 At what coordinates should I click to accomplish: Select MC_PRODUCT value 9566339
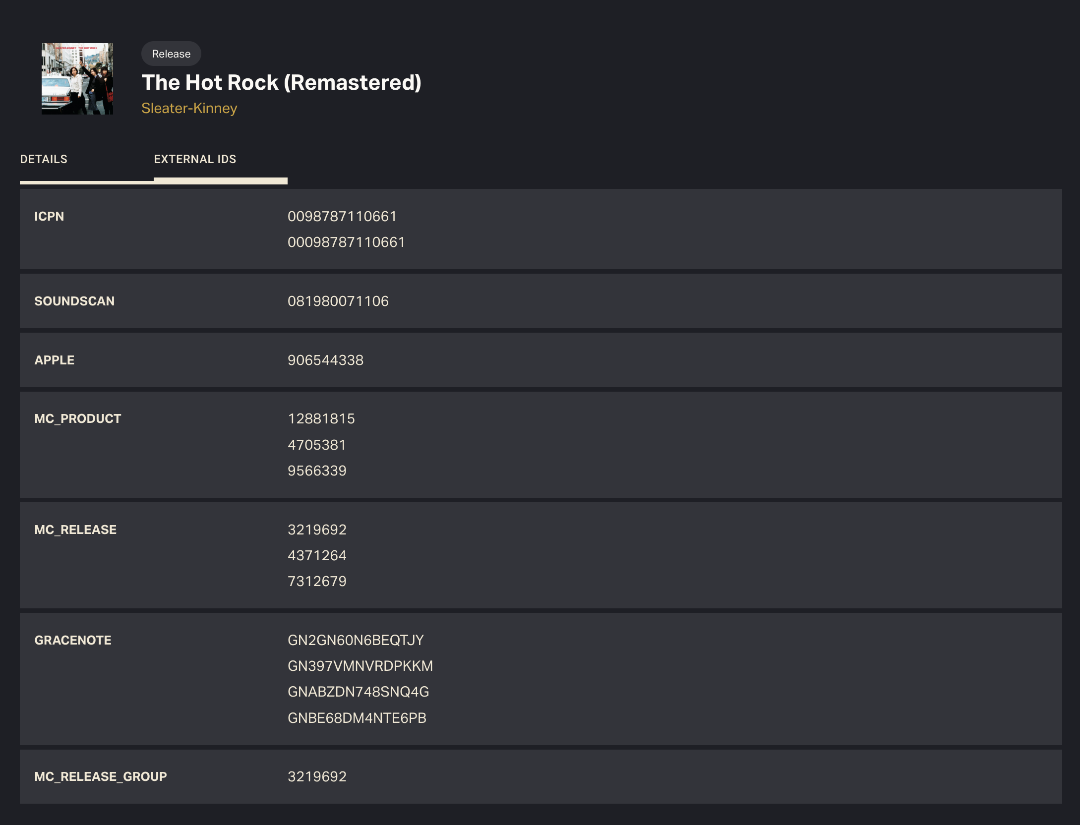coord(317,471)
